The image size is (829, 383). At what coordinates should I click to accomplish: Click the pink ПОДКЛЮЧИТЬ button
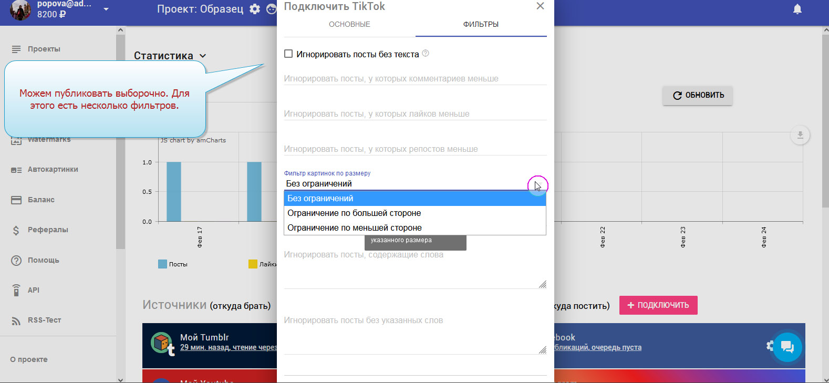tap(658, 305)
